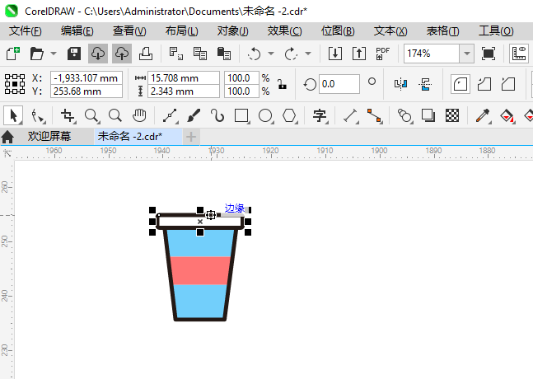
Task: Expand the Open file dropdown arrow
Action: (x=54, y=54)
